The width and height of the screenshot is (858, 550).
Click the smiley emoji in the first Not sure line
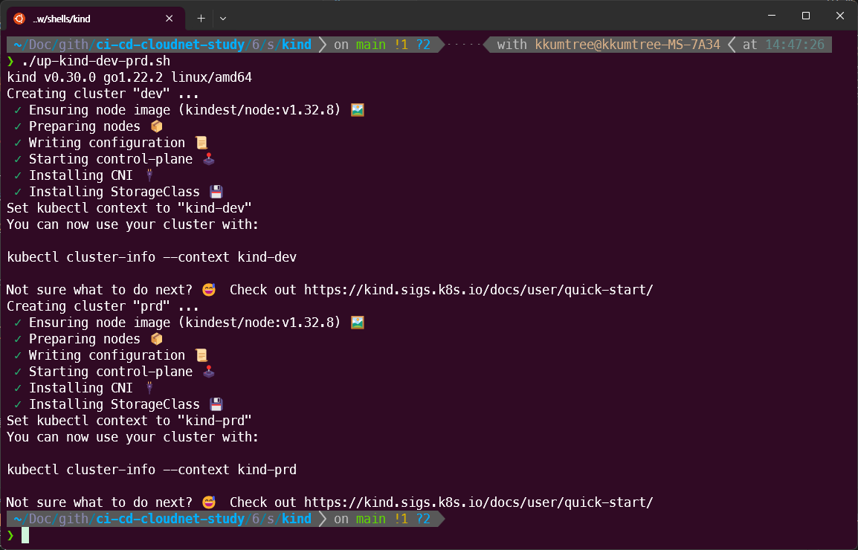[x=208, y=290]
